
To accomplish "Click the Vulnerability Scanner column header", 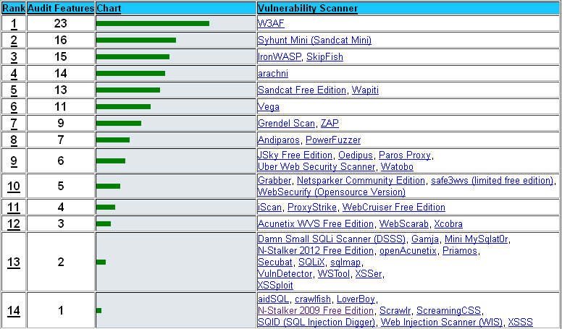I will click(x=308, y=9).
